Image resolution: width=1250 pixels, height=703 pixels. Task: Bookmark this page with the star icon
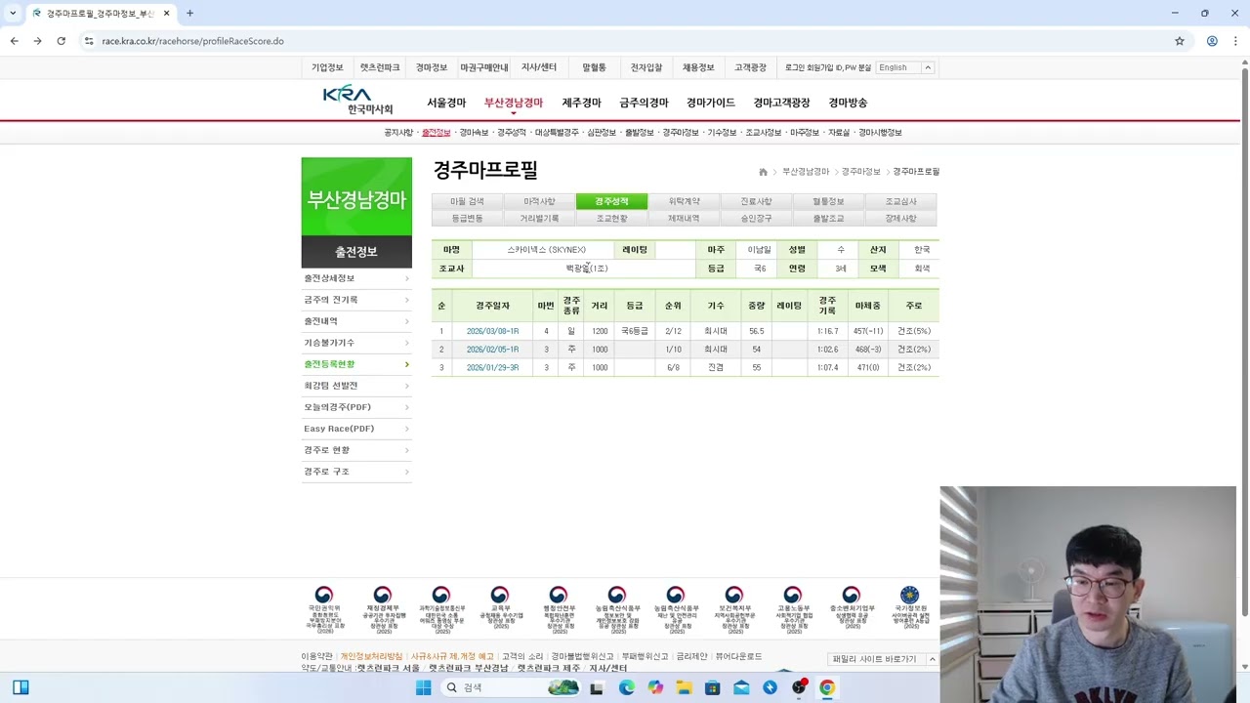click(x=1180, y=41)
